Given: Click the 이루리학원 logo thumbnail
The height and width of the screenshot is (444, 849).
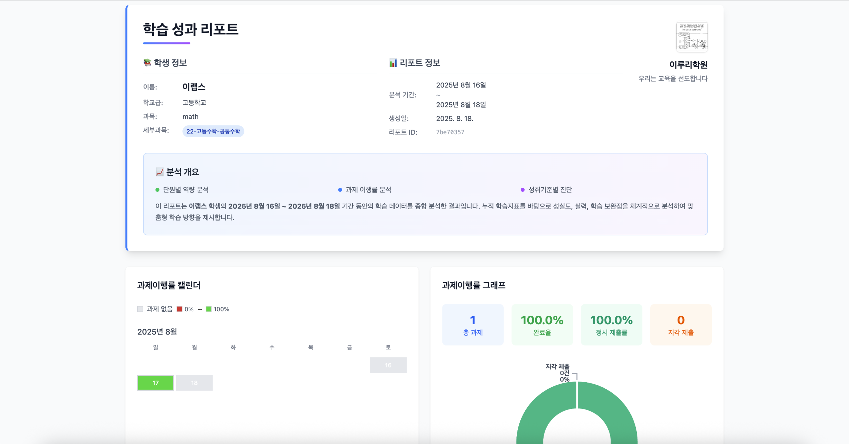Looking at the screenshot, I should (x=692, y=37).
